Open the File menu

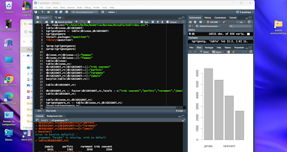click(x=35, y=8)
